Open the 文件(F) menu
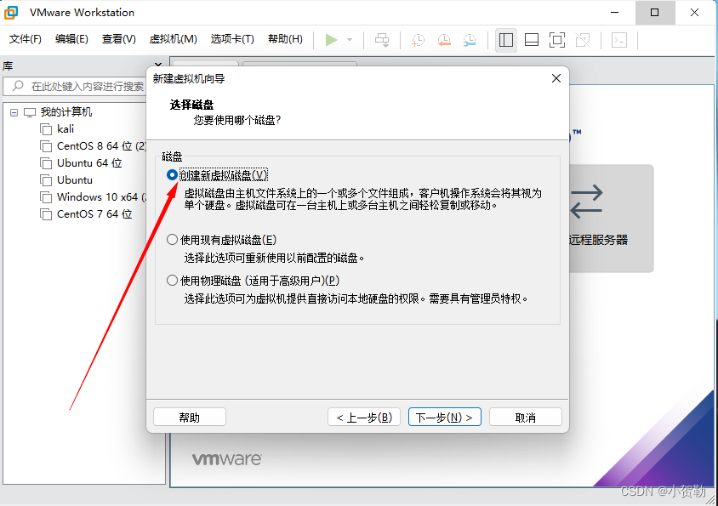This screenshot has width=718, height=506. click(x=26, y=39)
